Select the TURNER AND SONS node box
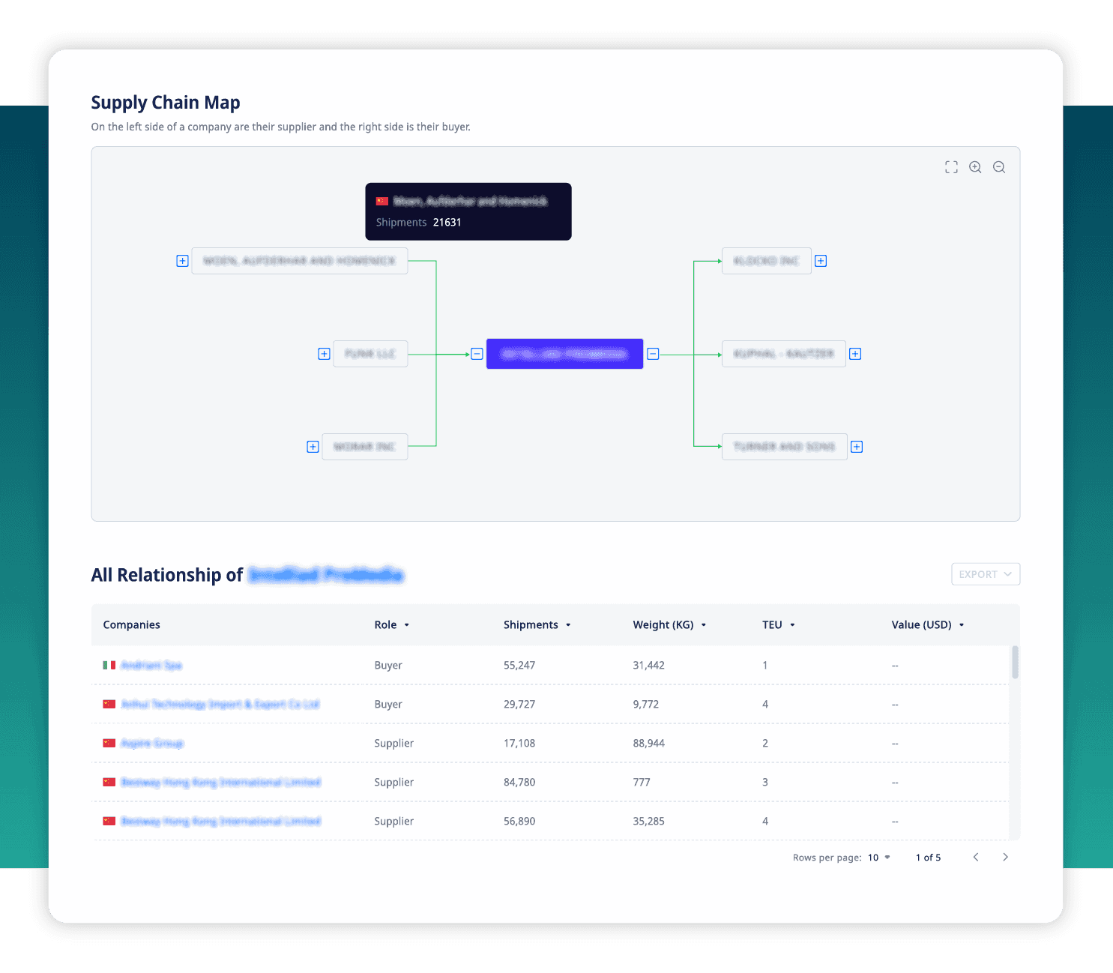1113x973 pixels. pyautogui.click(x=784, y=447)
